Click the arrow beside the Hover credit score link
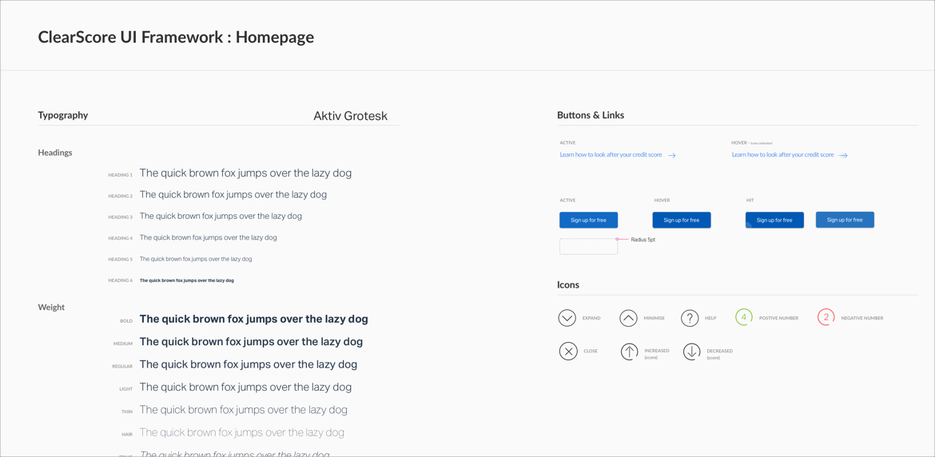Screen dimensions: 935x457 843,156
